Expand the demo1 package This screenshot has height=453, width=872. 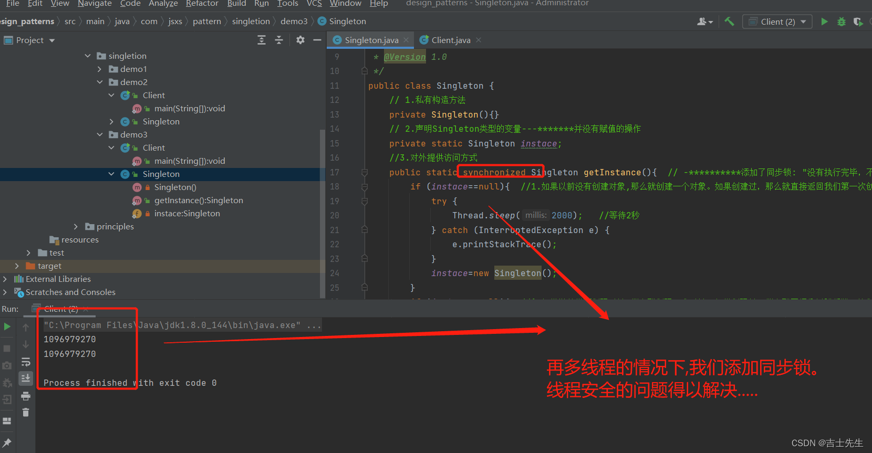tap(99, 69)
